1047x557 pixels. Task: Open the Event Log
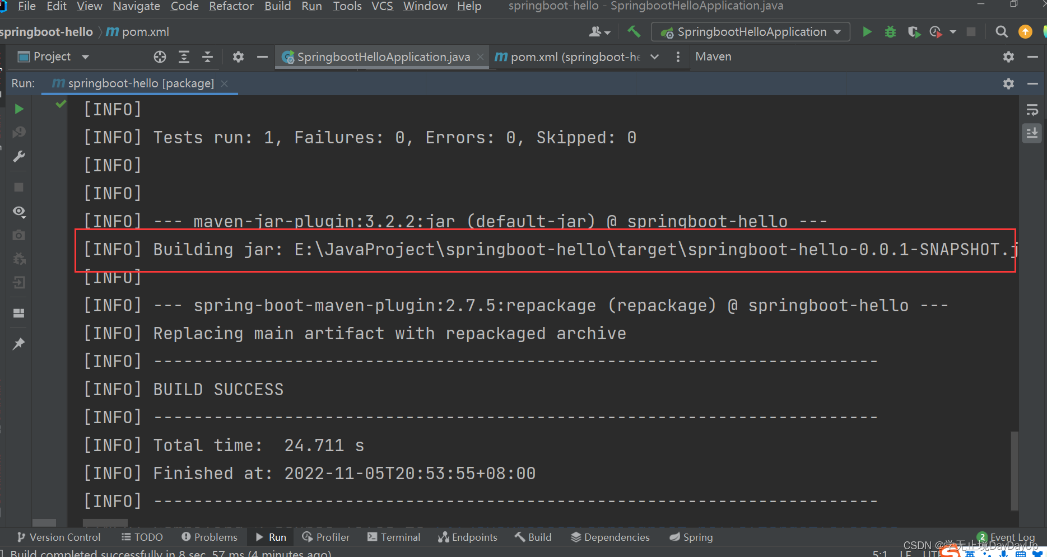pyautogui.click(x=1006, y=537)
